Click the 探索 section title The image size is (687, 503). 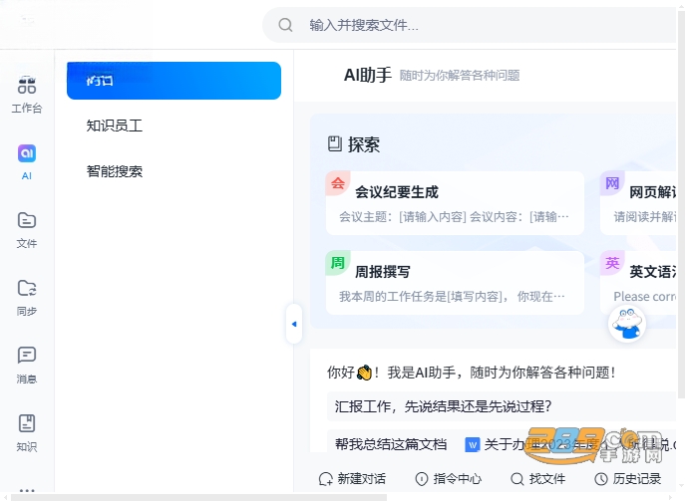coord(364,144)
